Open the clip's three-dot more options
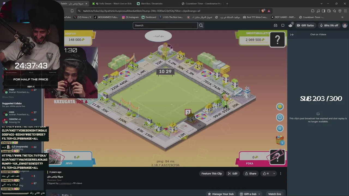 tap(281, 173)
